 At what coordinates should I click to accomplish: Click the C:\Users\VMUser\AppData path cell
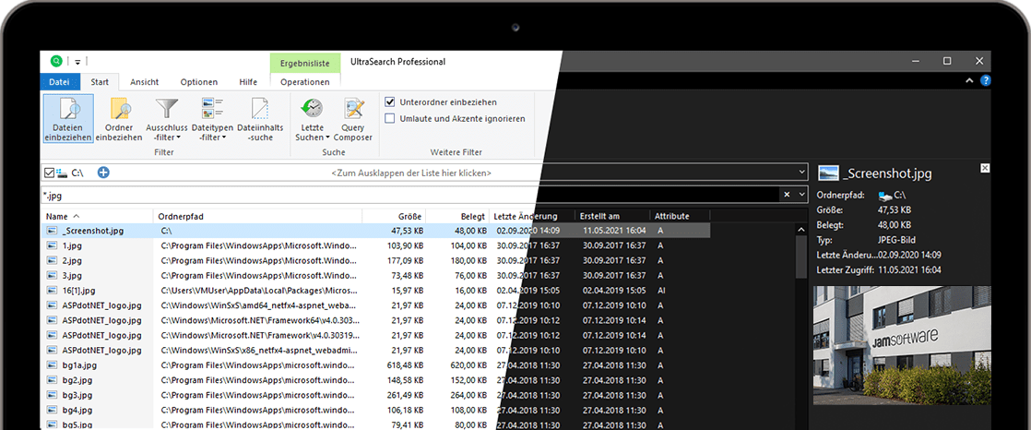pos(260,290)
